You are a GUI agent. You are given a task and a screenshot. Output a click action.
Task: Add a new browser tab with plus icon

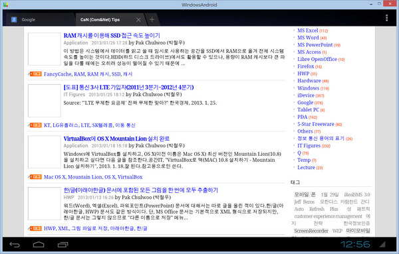point(152,19)
